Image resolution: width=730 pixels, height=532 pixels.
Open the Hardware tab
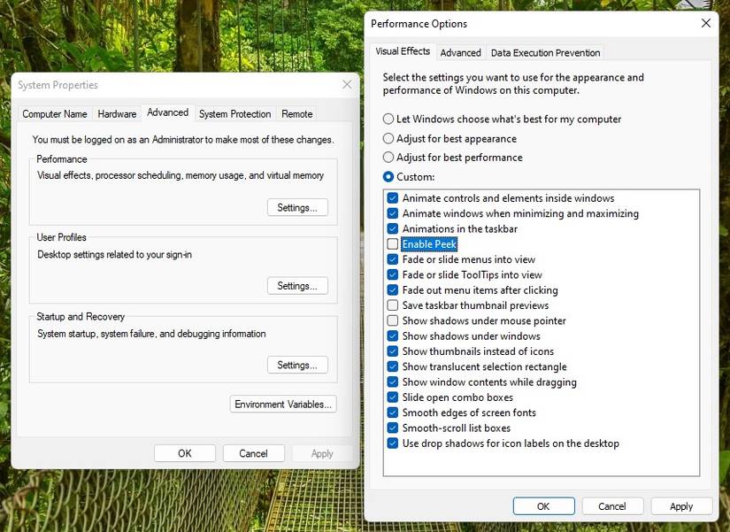click(x=117, y=114)
